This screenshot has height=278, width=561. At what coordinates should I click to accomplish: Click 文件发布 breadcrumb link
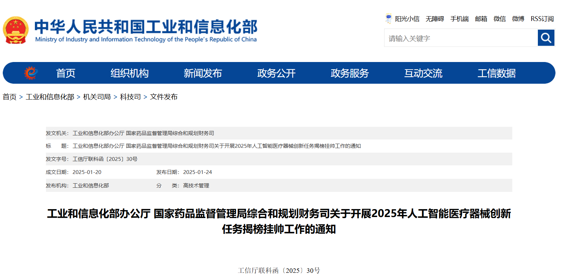click(163, 97)
